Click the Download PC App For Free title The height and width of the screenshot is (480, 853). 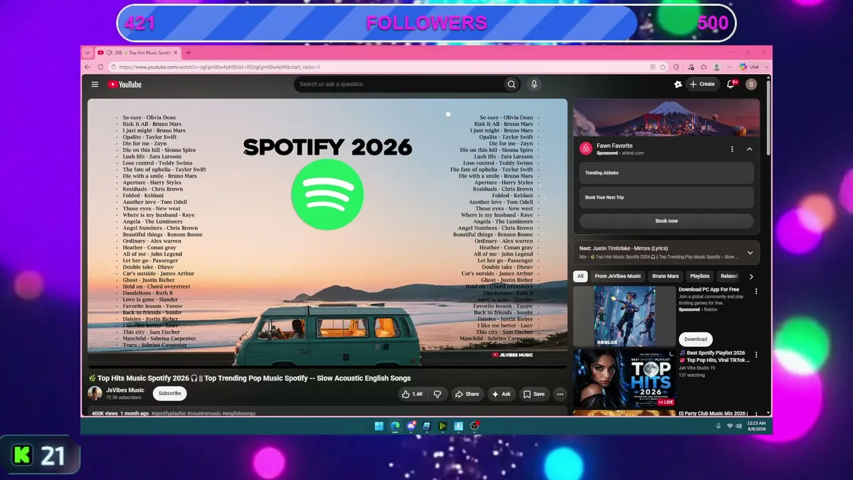pyautogui.click(x=709, y=289)
